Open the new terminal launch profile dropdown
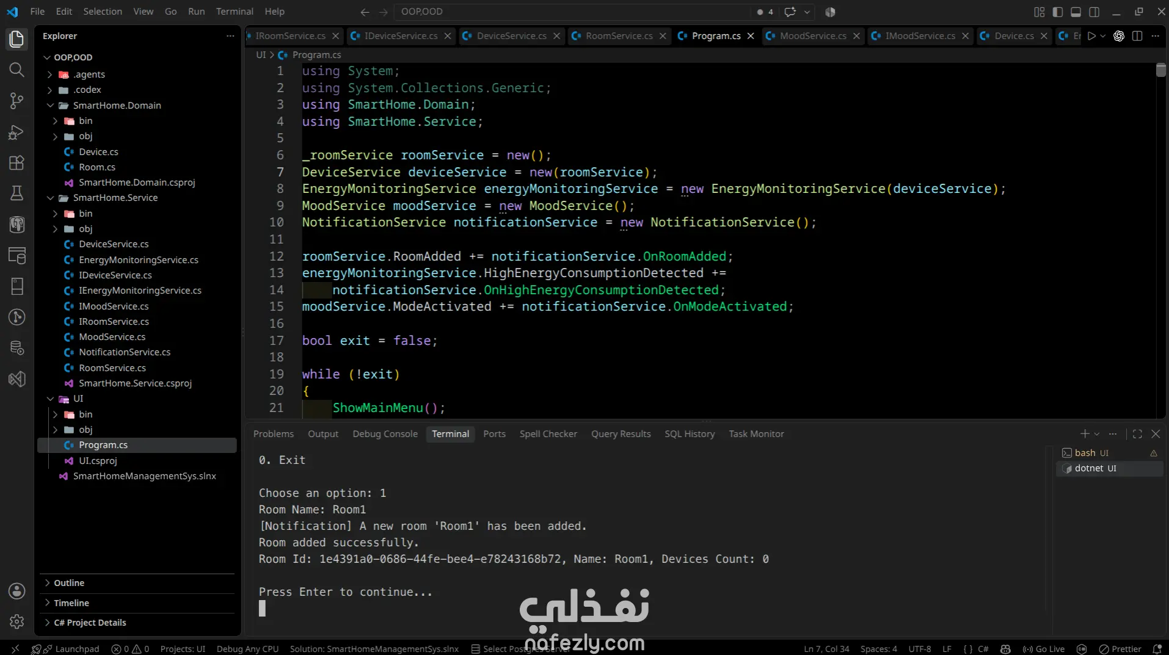The image size is (1169, 655). [x=1097, y=434]
